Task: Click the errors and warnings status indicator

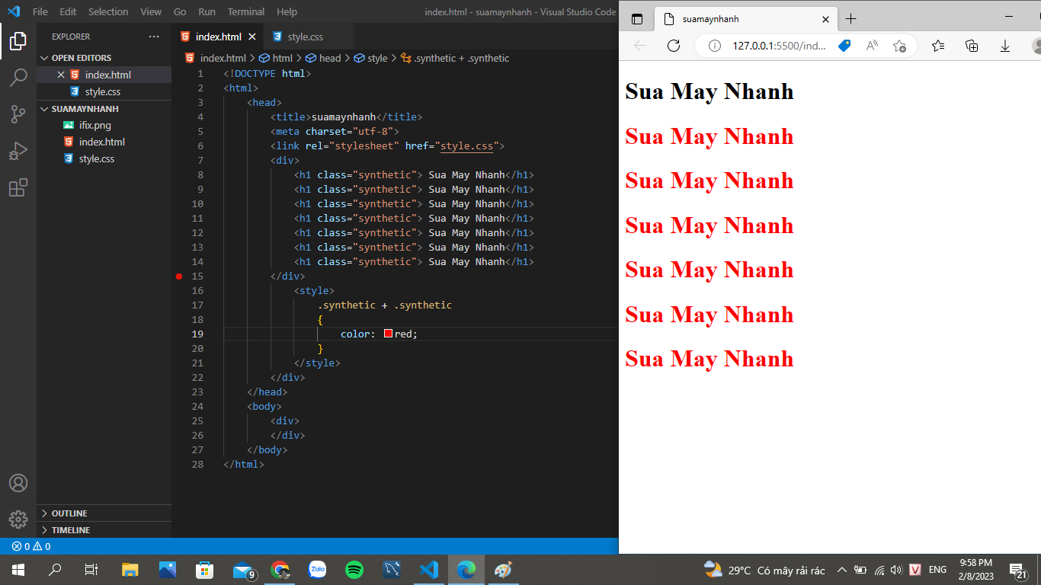Action: [31, 546]
